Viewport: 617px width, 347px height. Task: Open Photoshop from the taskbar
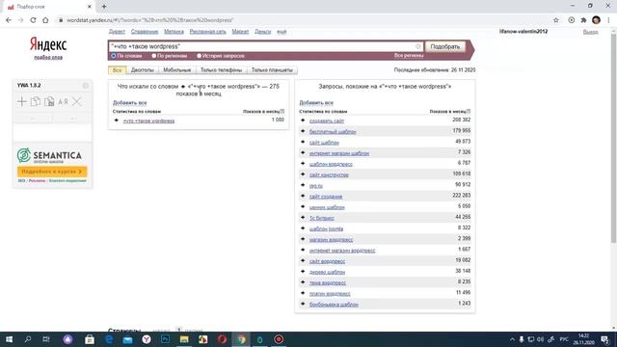tap(165, 339)
